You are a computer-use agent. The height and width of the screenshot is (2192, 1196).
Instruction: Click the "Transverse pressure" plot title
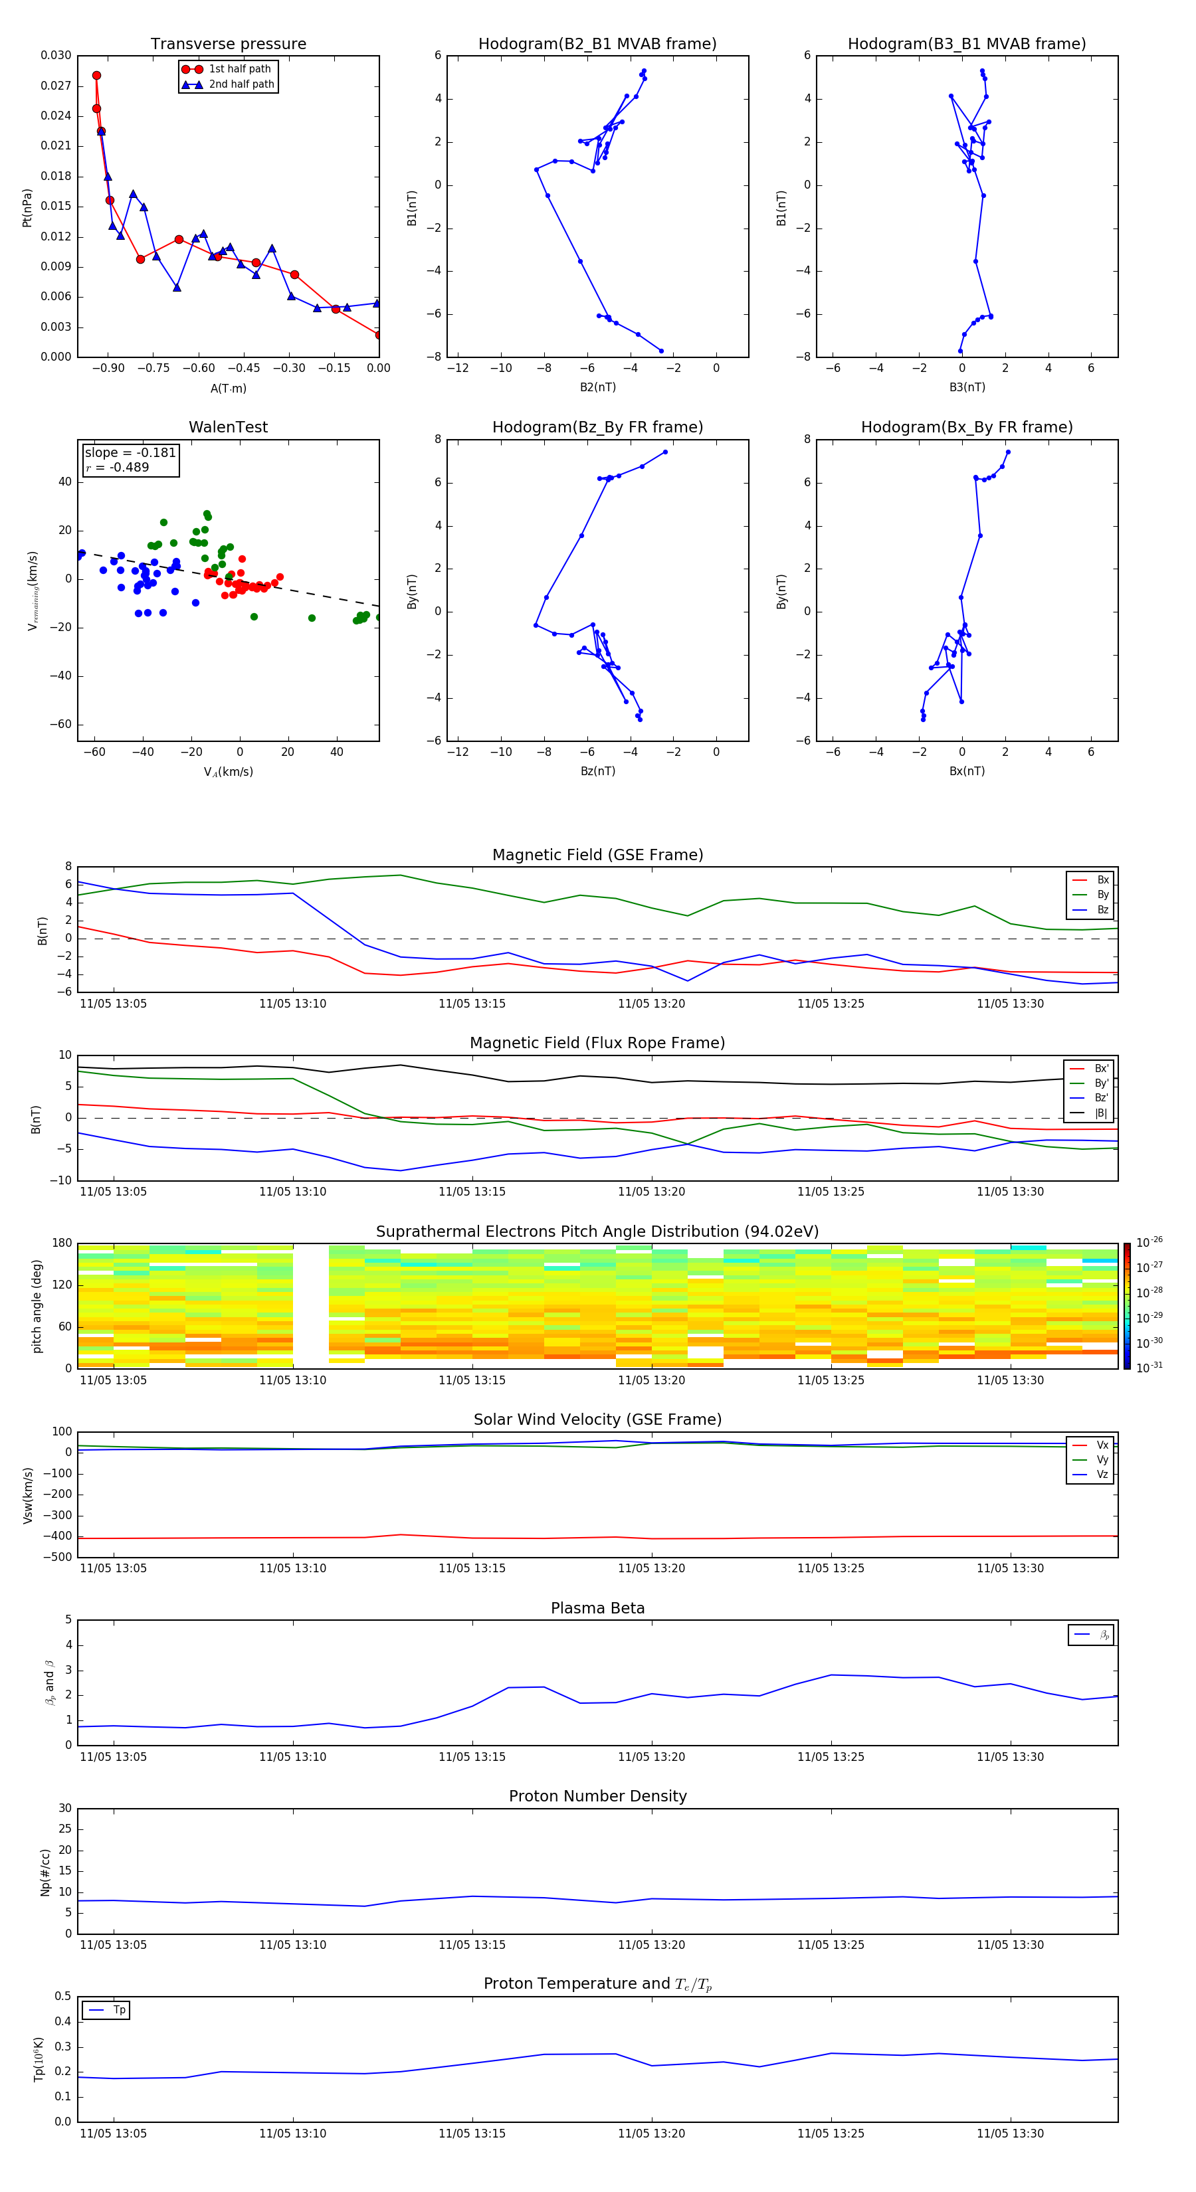pos(228,45)
